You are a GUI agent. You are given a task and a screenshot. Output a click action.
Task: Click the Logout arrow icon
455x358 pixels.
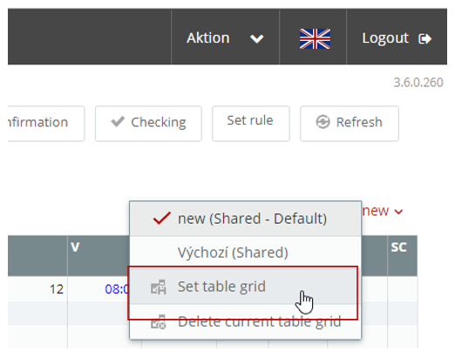tap(424, 38)
